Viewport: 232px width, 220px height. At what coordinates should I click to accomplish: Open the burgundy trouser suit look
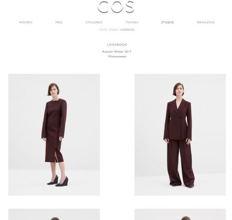tap(180, 135)
